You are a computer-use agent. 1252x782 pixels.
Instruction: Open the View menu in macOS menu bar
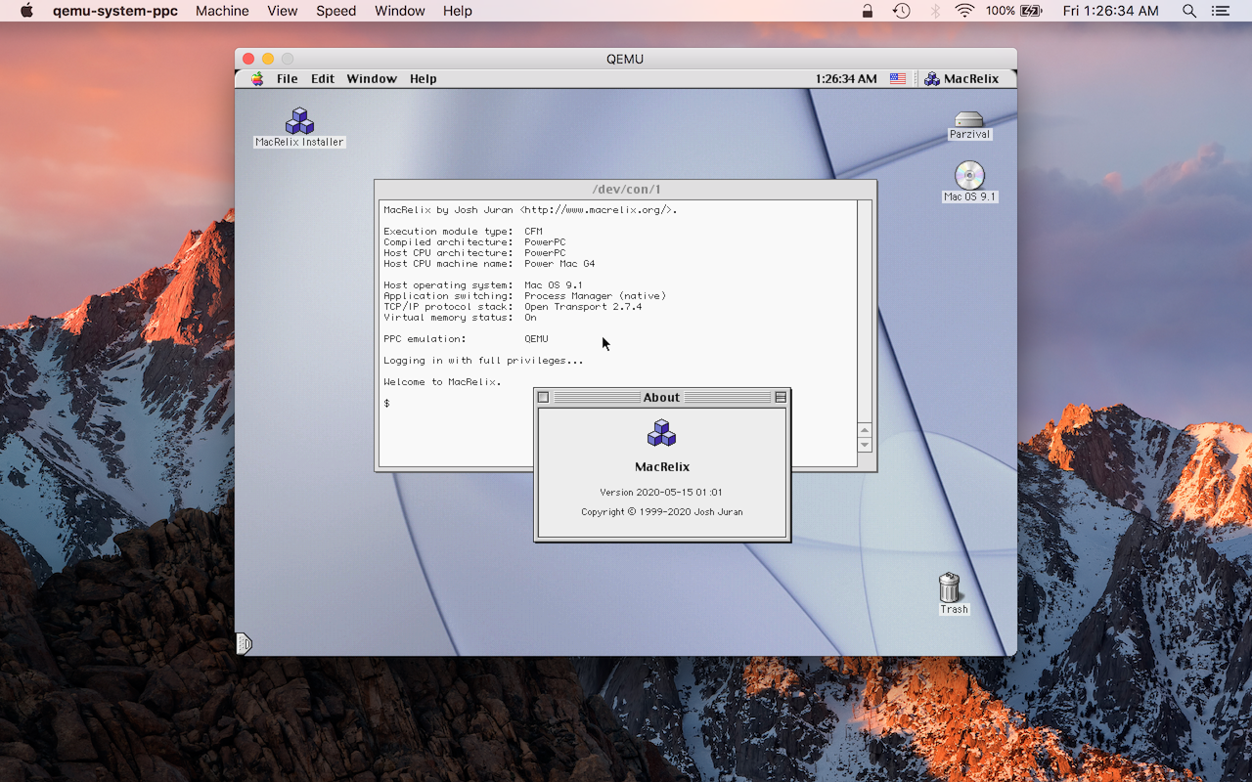[x=283, y=11]
